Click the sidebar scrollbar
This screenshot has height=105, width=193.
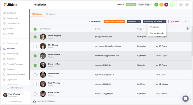(29, 44)
